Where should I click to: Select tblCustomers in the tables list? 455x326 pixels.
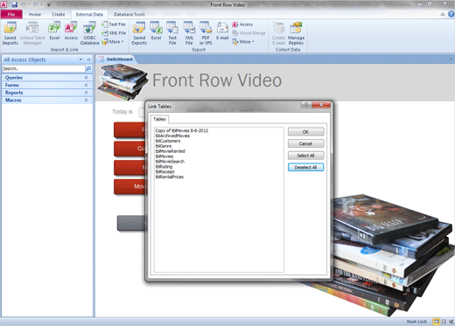pyautogui.click(x=168, y=141)
